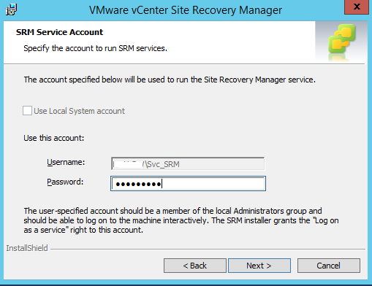The width and height of the screenshot is (372, 286).
Task: Click the InstallShield label text
Action: tap(27, 248)
